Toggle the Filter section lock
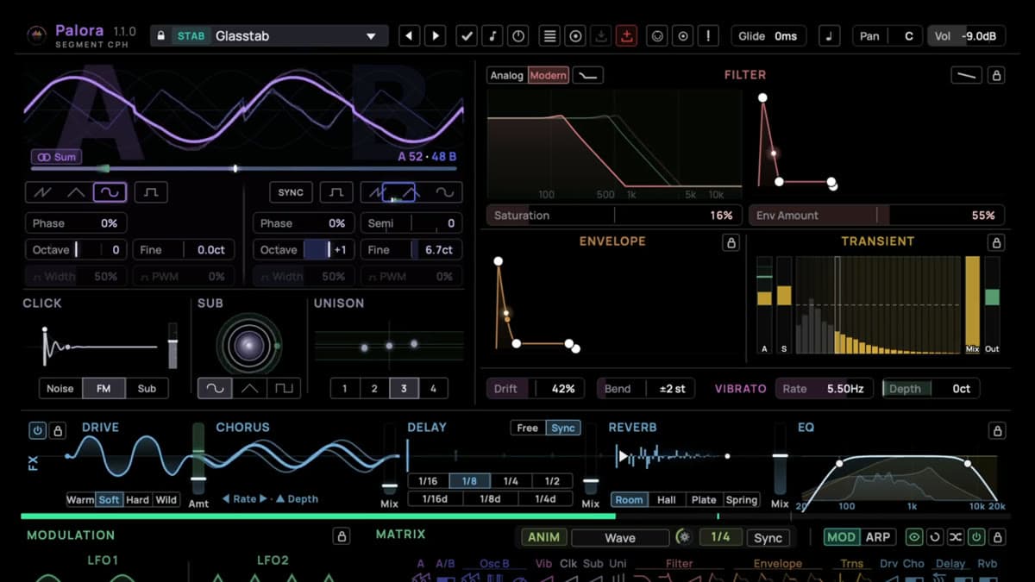This screenshot has height=582, width=1035. pyautogui.click(x=996, y=76)
